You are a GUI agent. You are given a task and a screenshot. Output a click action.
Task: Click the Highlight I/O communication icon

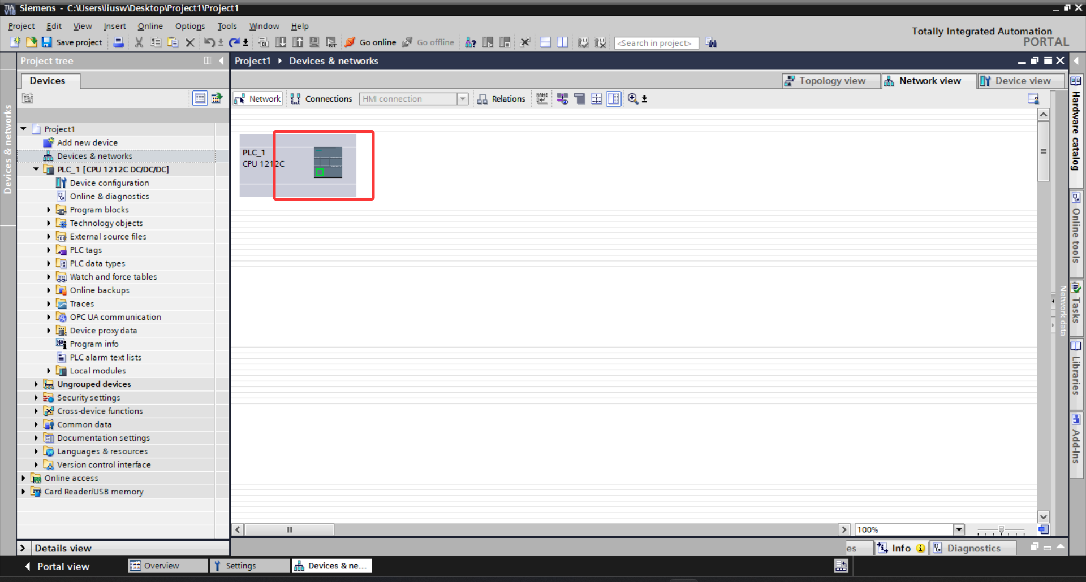pyautogui.click(x=562, y=99)
